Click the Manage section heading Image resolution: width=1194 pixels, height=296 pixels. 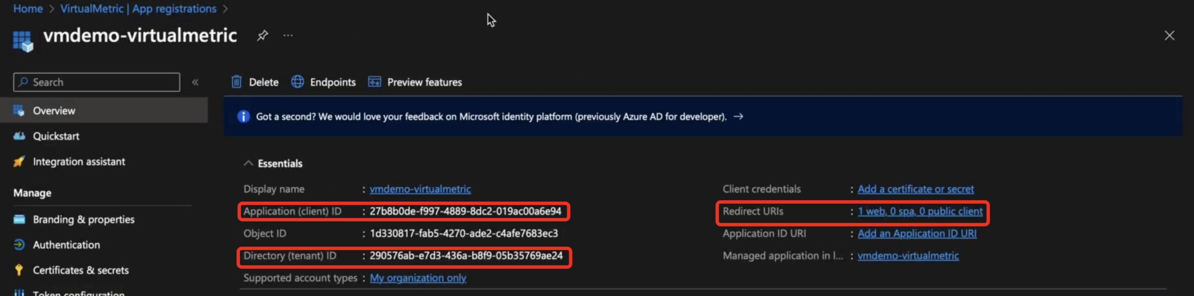coord(33,193)
